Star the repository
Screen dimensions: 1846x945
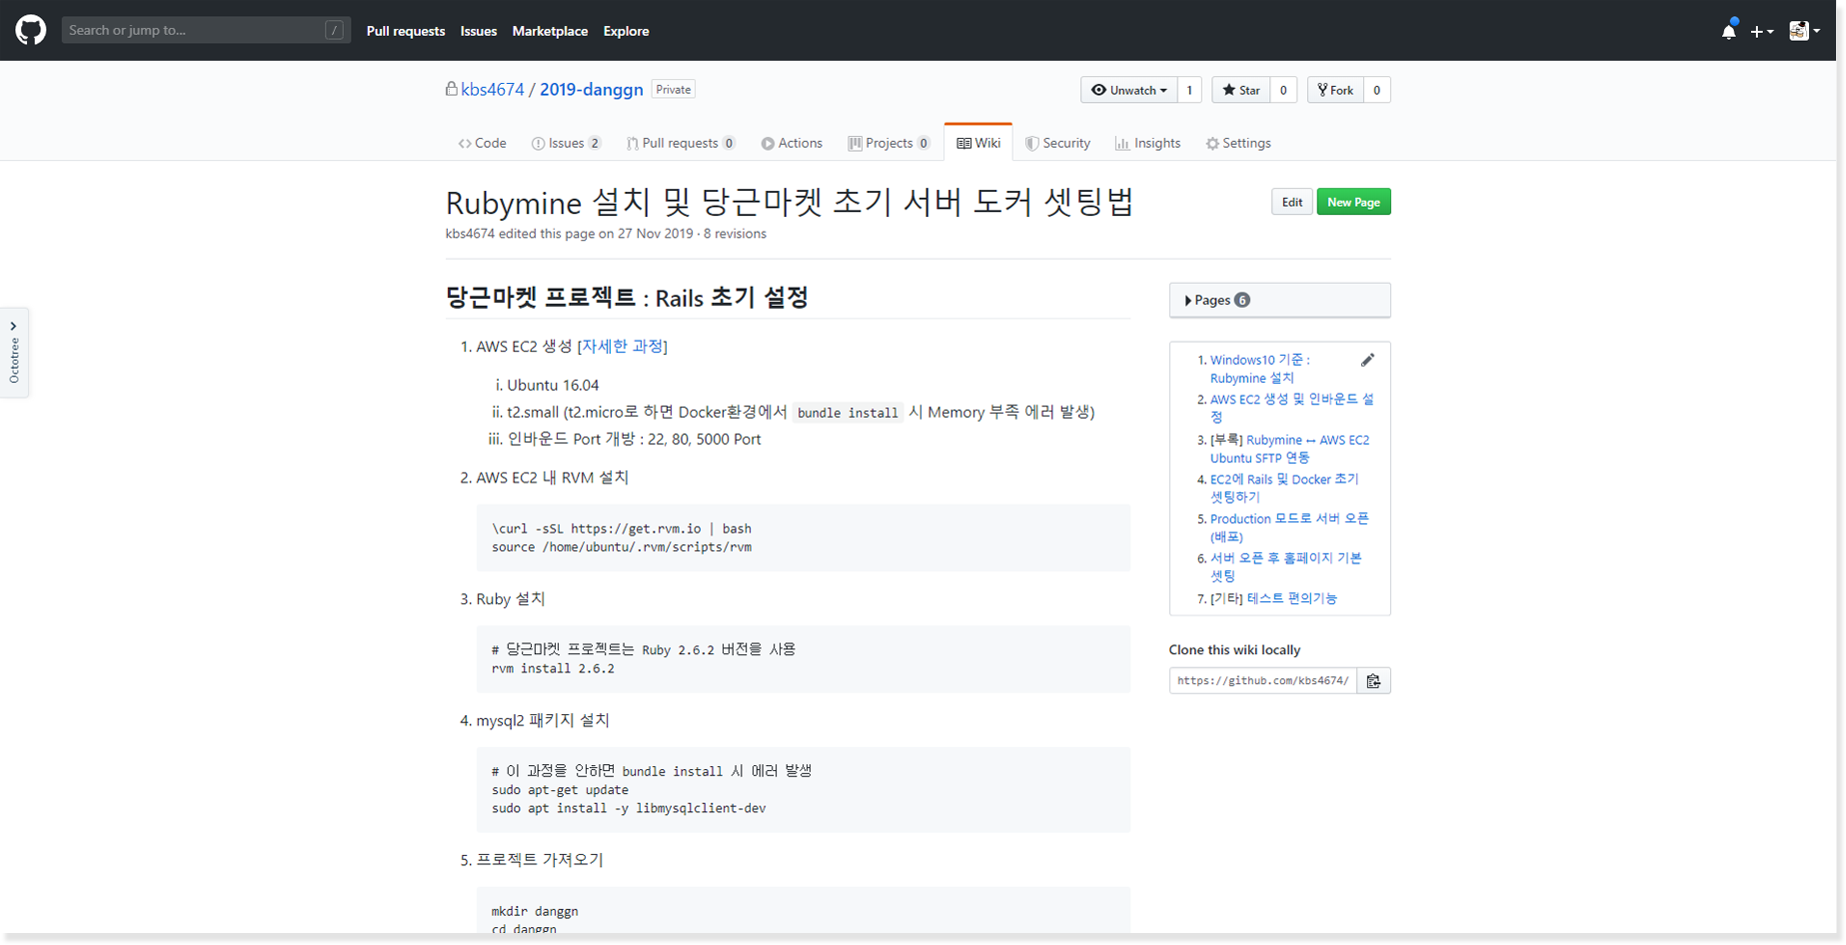pos(1241,90)
